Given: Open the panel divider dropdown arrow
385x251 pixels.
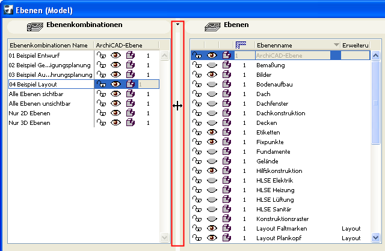Looking at the screenshot, I should click(177, 24).
